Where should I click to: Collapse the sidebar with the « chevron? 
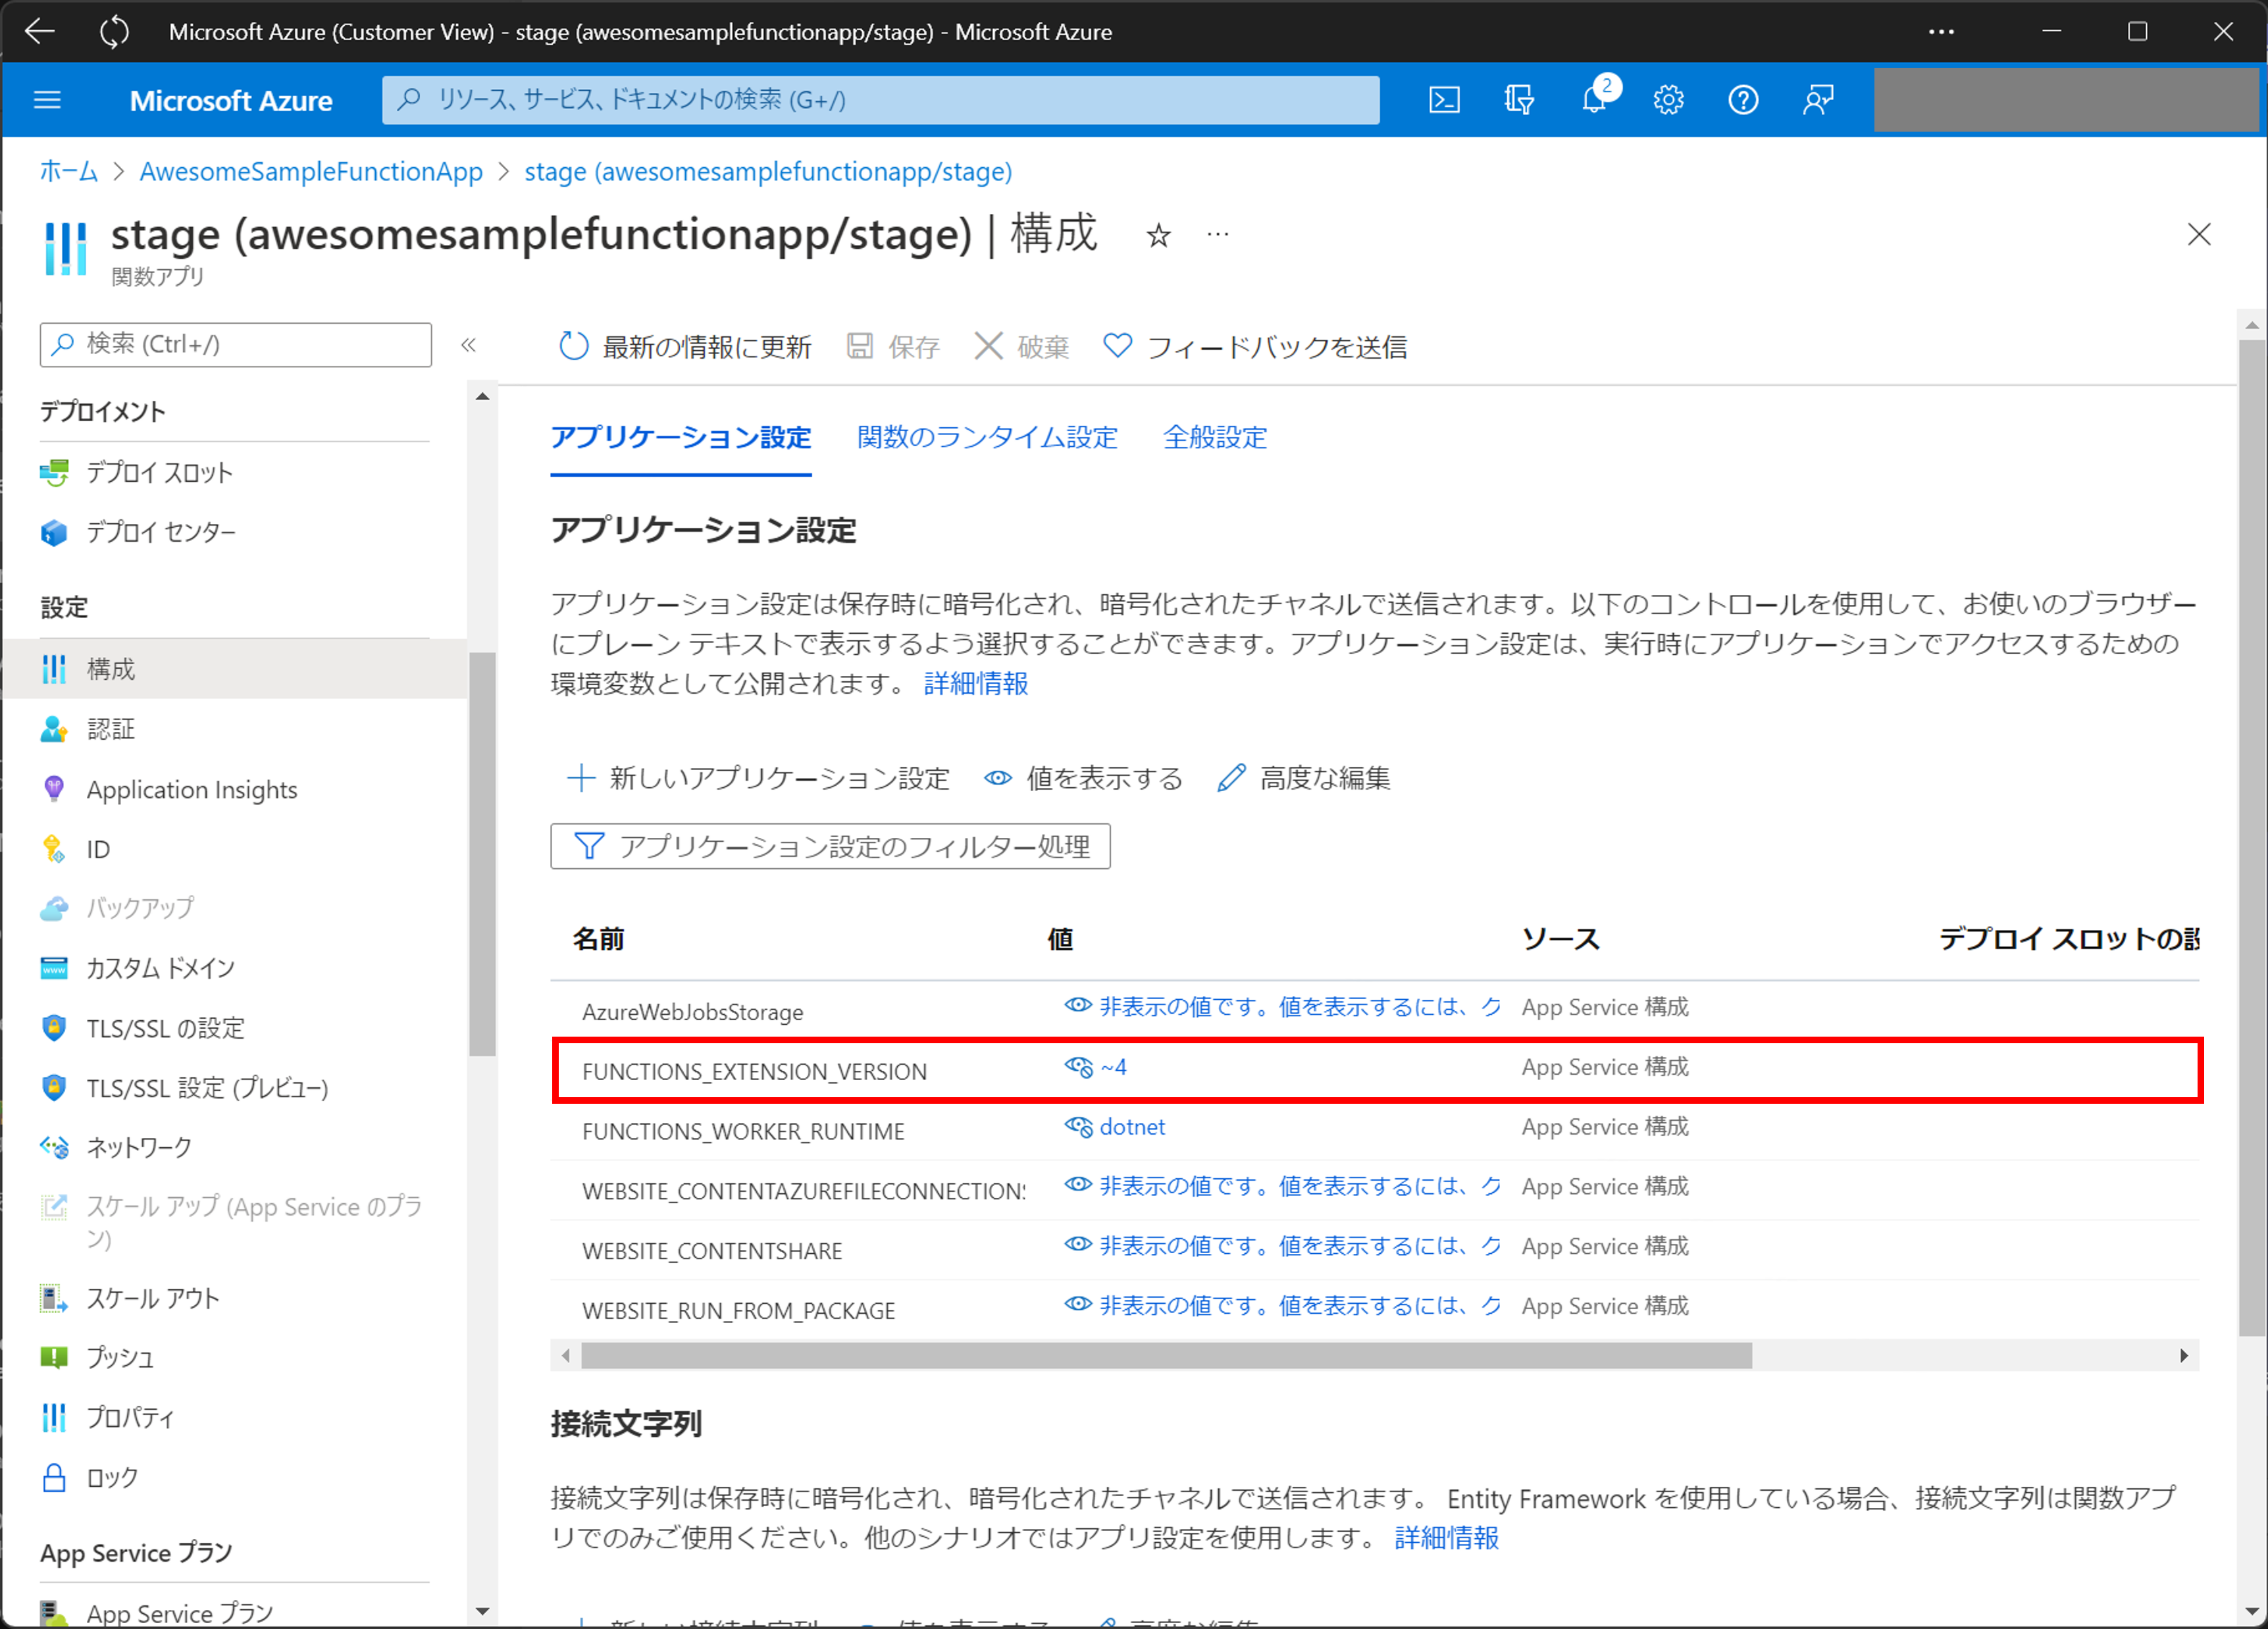(x=469, y=344)
